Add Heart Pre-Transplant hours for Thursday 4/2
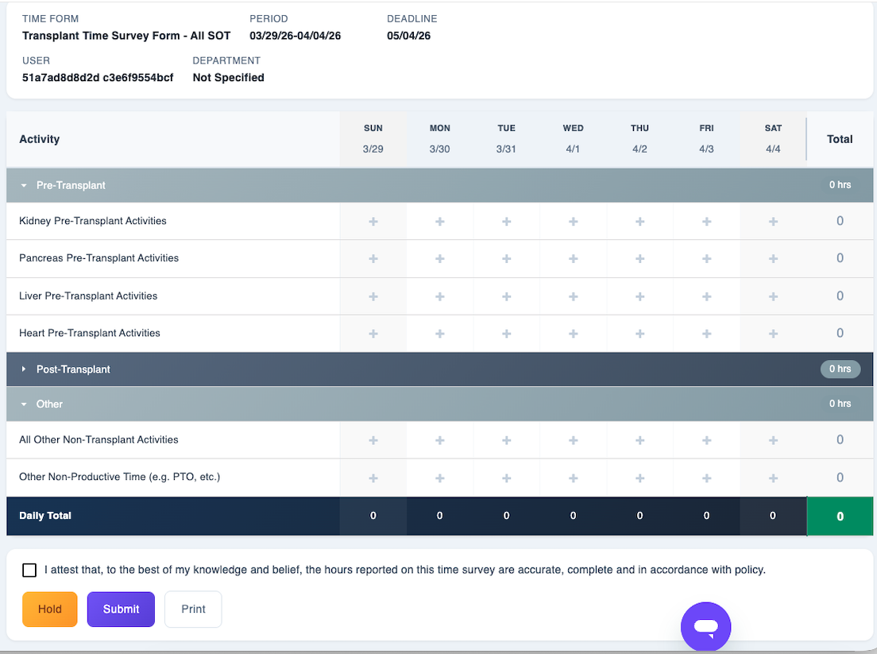 point(639,334)
